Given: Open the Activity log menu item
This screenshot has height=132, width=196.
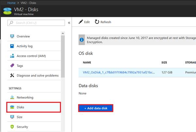Looking at the screenshot, I should [24, 46].
